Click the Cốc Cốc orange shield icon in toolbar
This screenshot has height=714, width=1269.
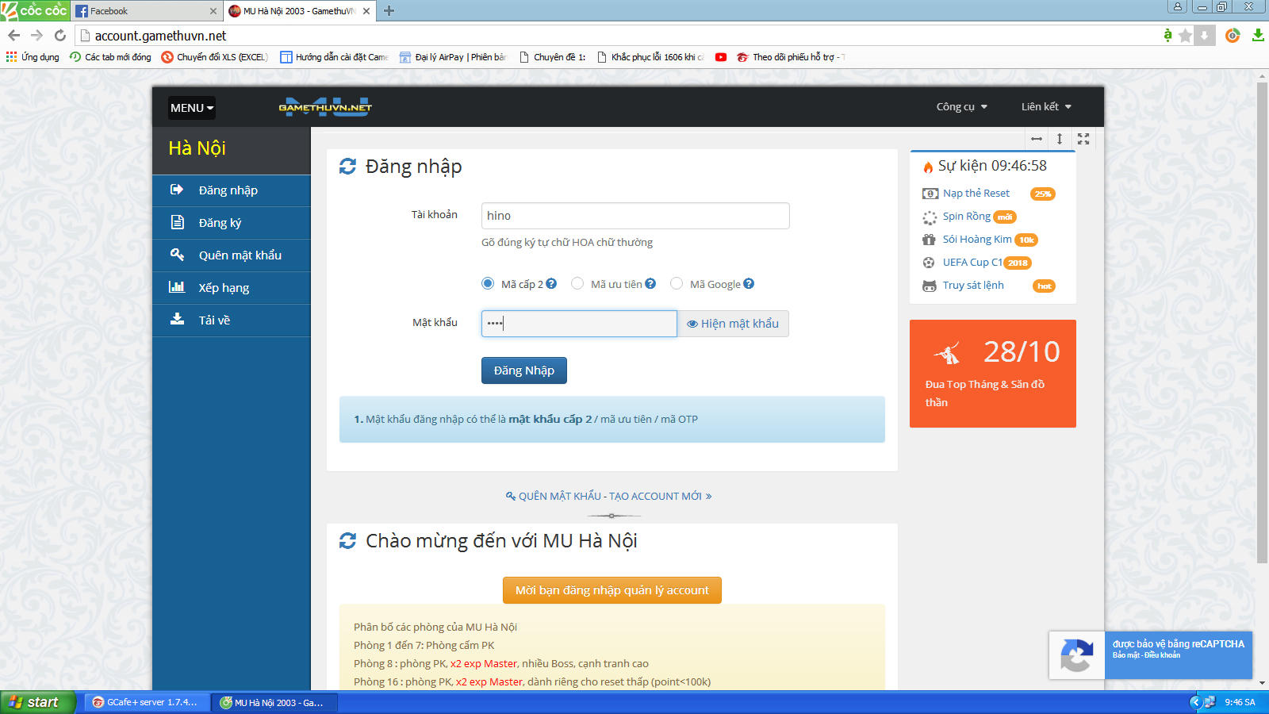[x=1233, y=35]
